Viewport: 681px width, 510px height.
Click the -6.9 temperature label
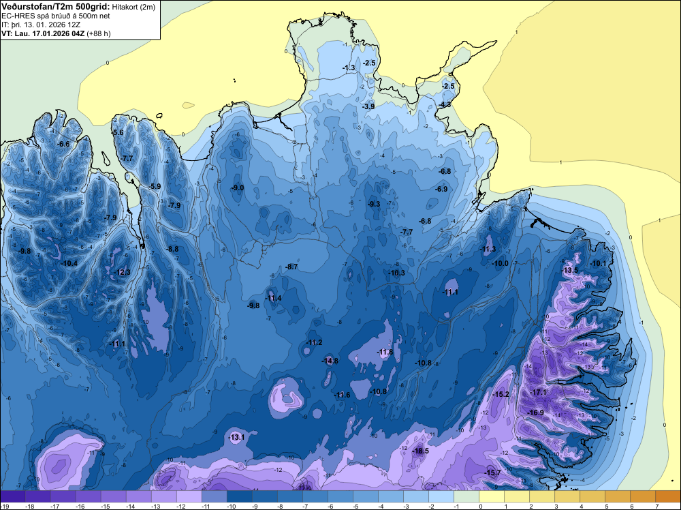tap(441, 189)
